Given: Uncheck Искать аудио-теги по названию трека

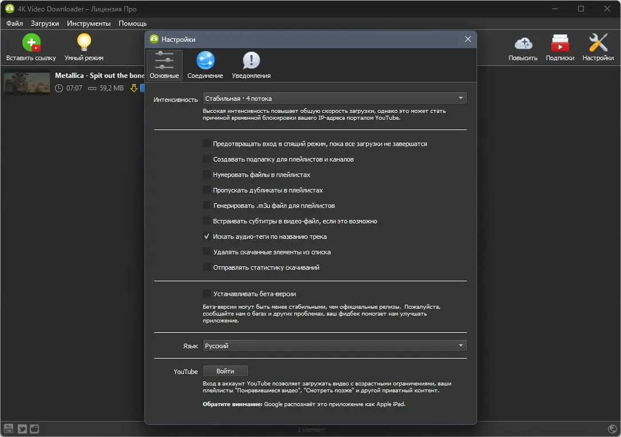Looking at the screenshot, I should (207, 237).
